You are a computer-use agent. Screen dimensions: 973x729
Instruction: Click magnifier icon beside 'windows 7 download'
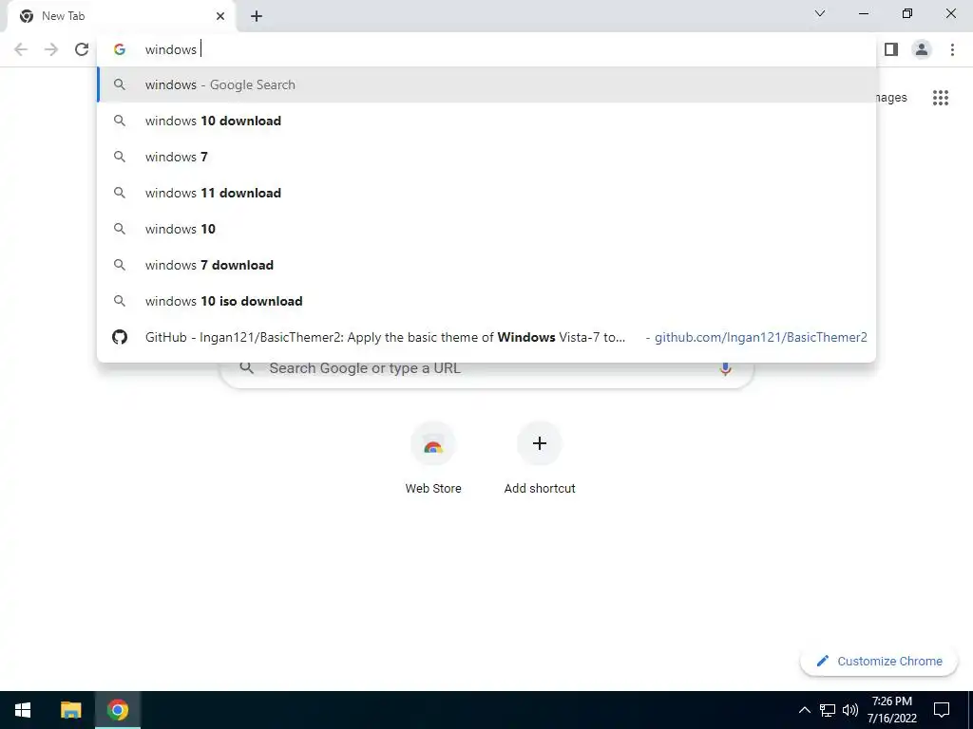(x=120, y=265)
